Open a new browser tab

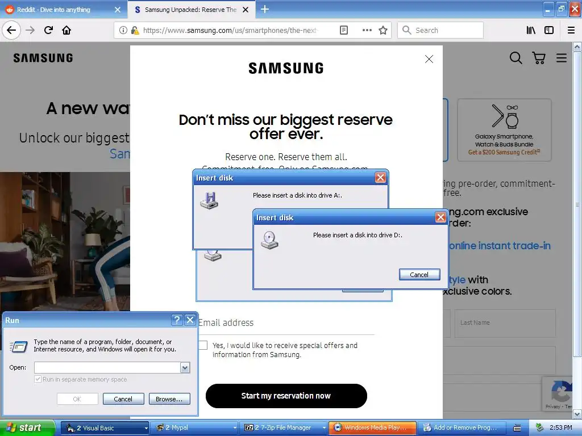pos(265,9)
